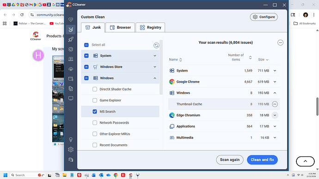Viewport: 319px width, 179px height.
Task: Toggle the Windows category checkbox
Action: pyautogui.click(x=86, y=78)
